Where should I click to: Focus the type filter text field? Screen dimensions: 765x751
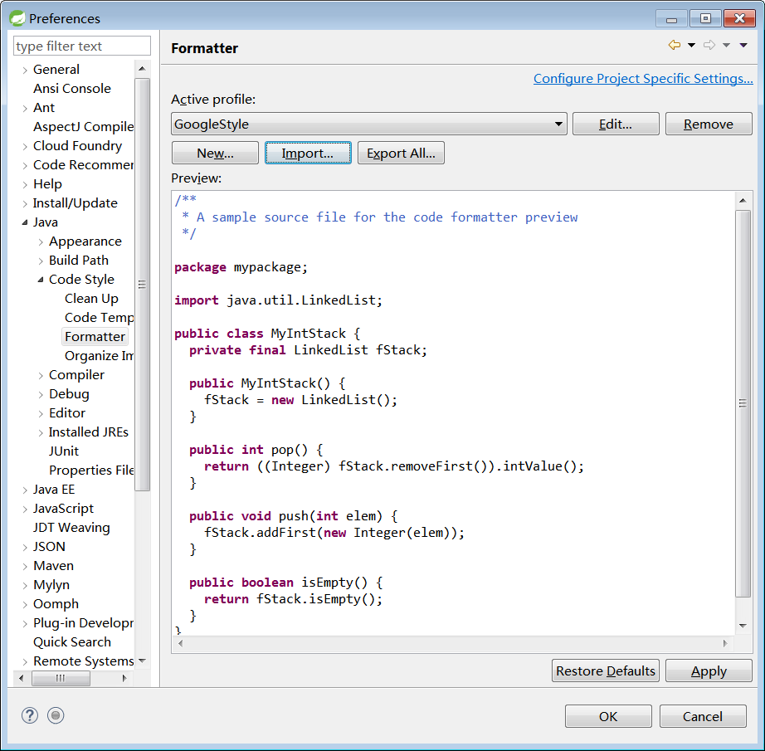pyautogui.click(x=82, y=46)
